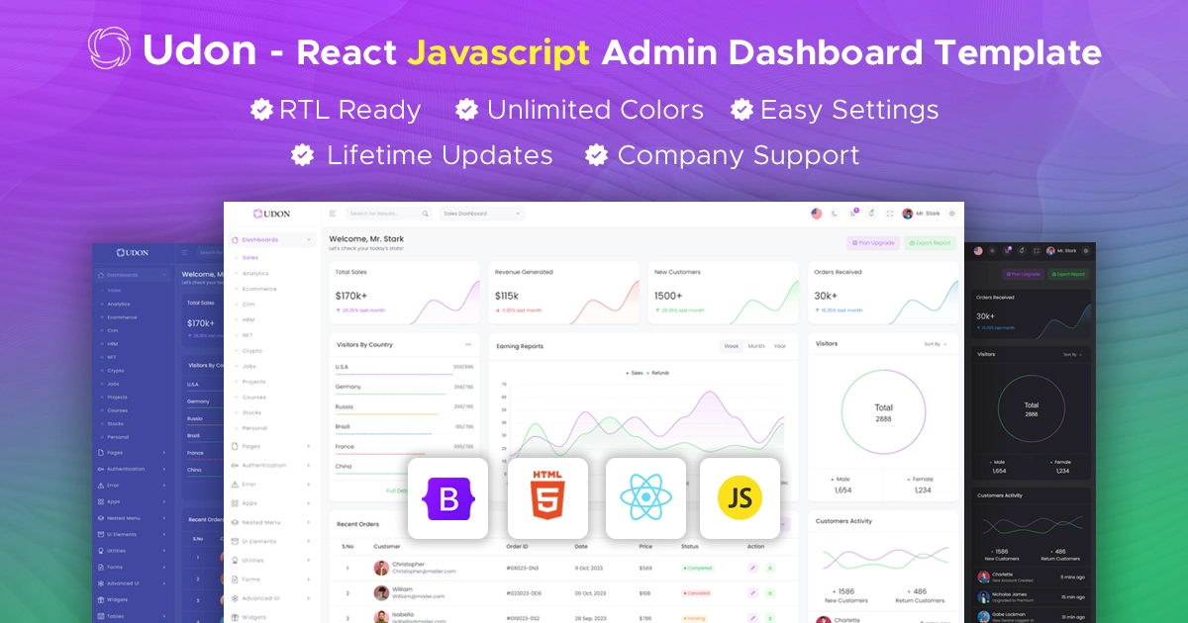This screenshot has width=1188, height=623.
Task: Click Plan Upgrade button in the dark dashboard
Action: click(1023, 274)
